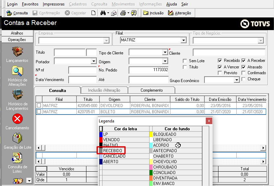Click the DIVENTRADA orange color swatch
This screenshot has width=274, height=186.
tap(151, 178)
